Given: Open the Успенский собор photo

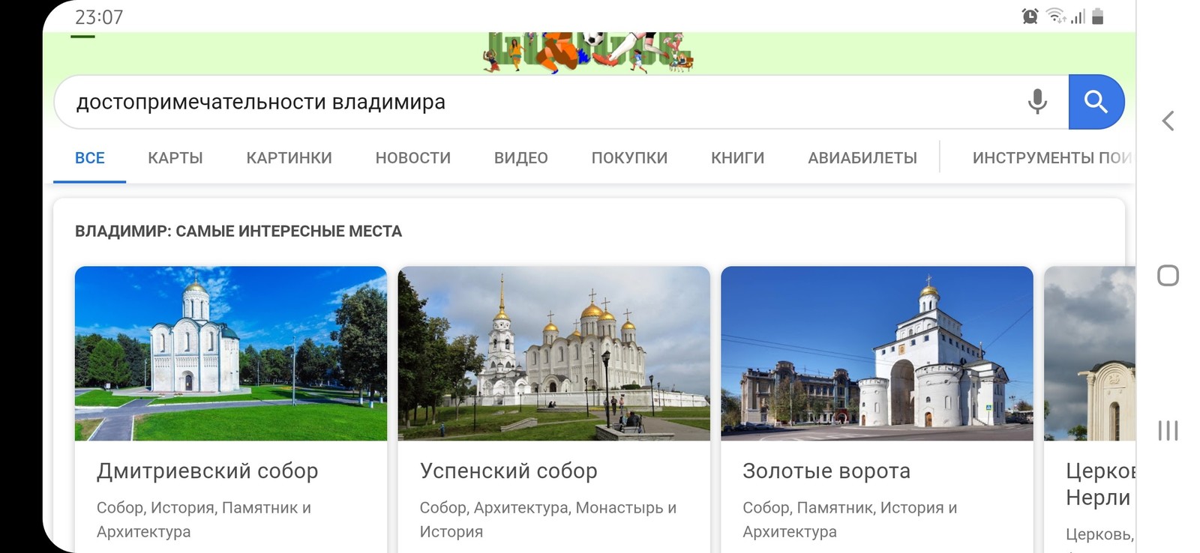Looking at the screenshot, I should click(x=553, y=354).
